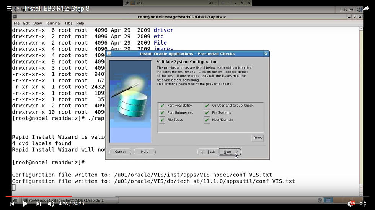Viewport: 375px width, 210px height.
Task: Click the Host/Domain check icon
Action: tap(207, 120)
